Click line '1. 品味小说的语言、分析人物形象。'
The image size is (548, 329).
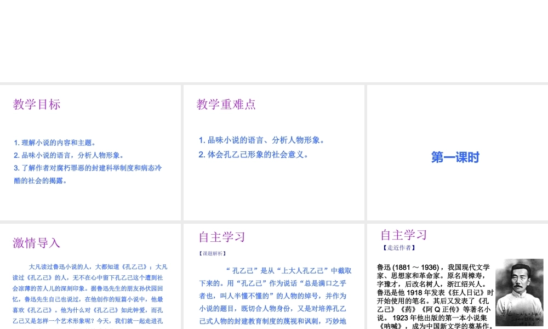tap(262, 140)
